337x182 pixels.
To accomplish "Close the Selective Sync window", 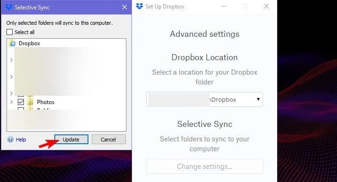I will coord(125,7).
